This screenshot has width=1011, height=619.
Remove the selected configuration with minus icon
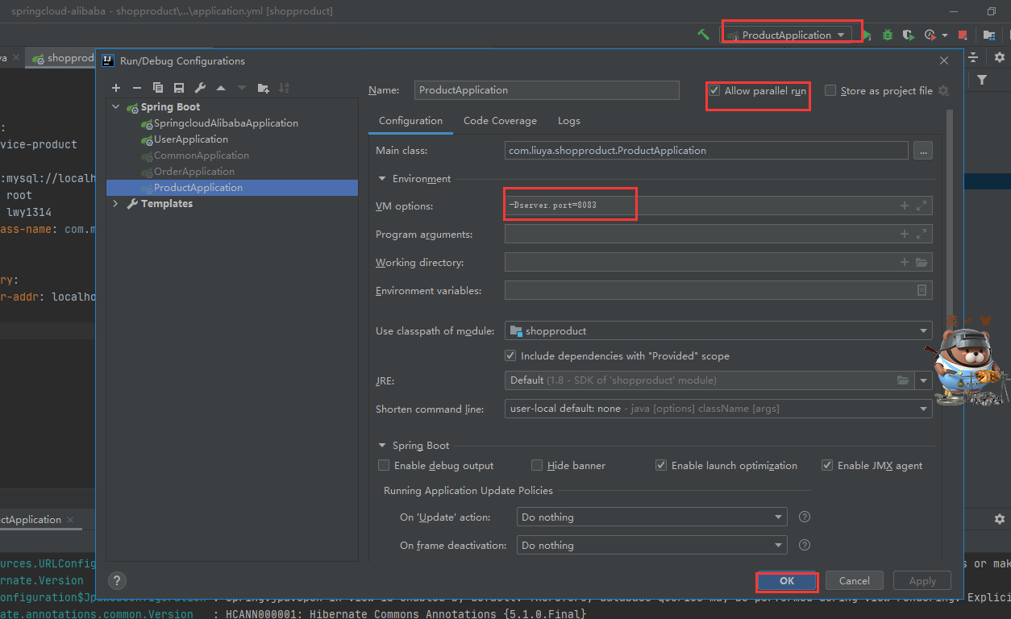pos(137,88)
